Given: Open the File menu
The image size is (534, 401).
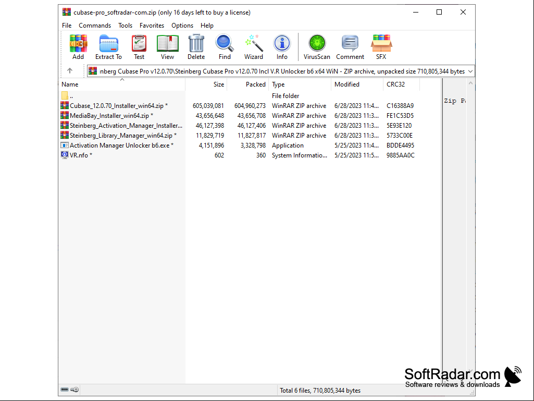Looking at the screenshot, I should click(x=67, y=26).
